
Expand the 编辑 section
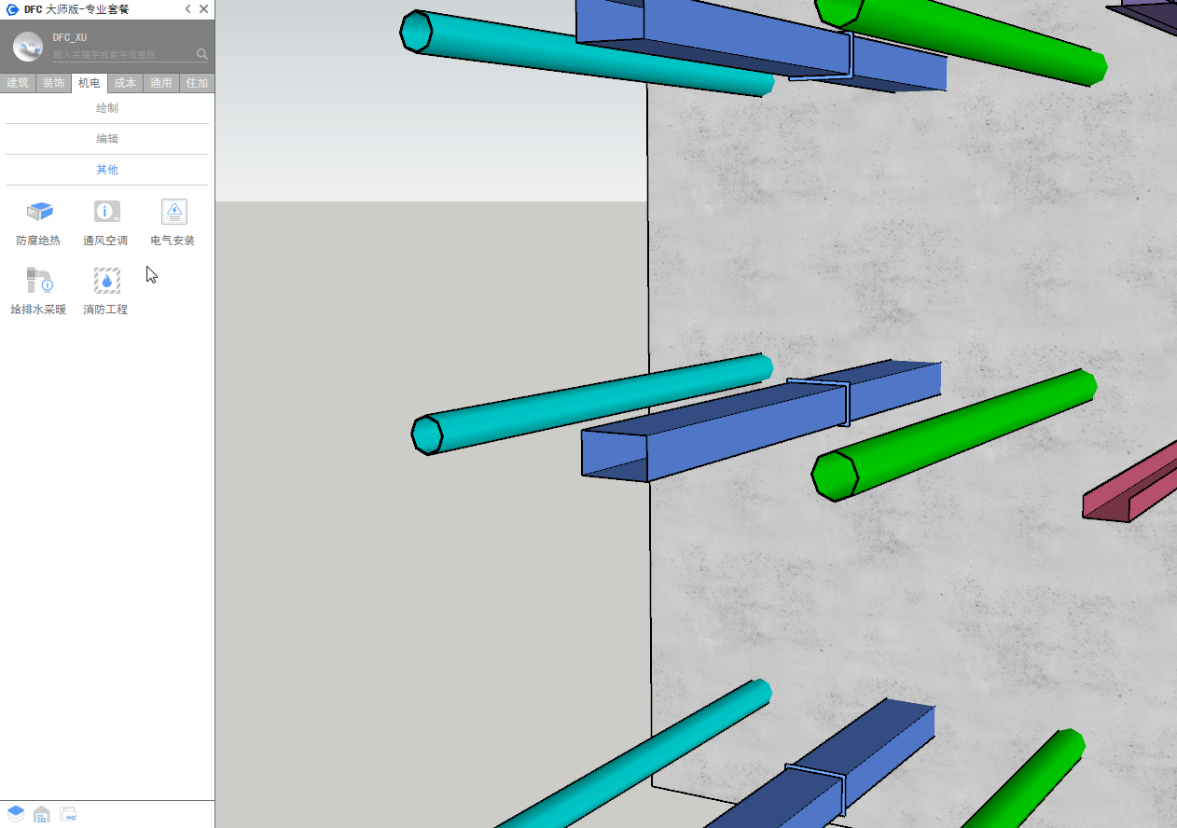107,139
